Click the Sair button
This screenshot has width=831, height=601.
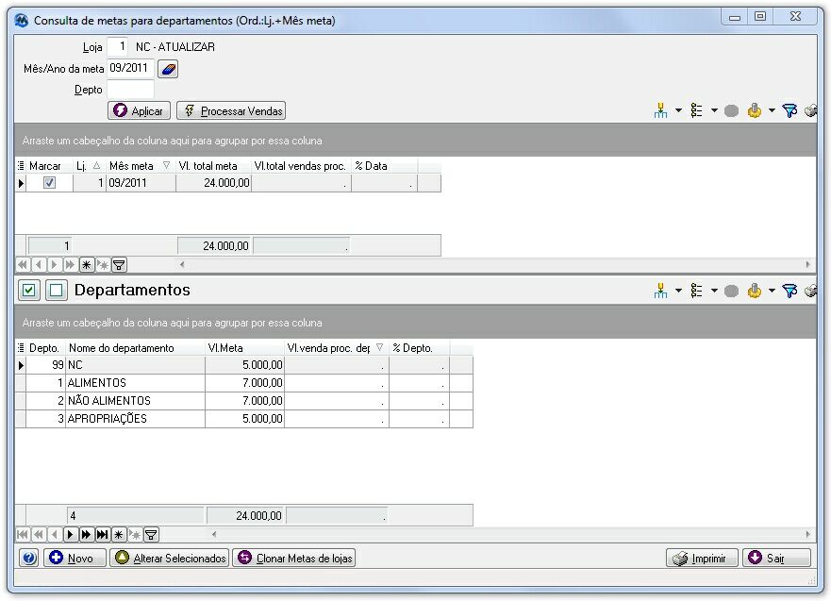pos(776,559)
